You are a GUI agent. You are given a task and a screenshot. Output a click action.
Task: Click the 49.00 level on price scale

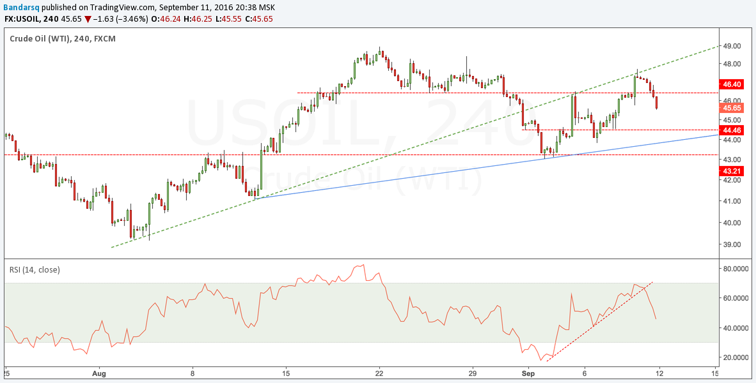[732, 46]
